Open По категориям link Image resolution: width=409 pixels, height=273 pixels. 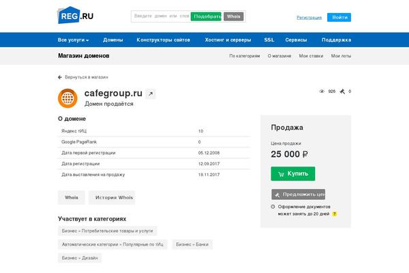click(x=245, y=56)
